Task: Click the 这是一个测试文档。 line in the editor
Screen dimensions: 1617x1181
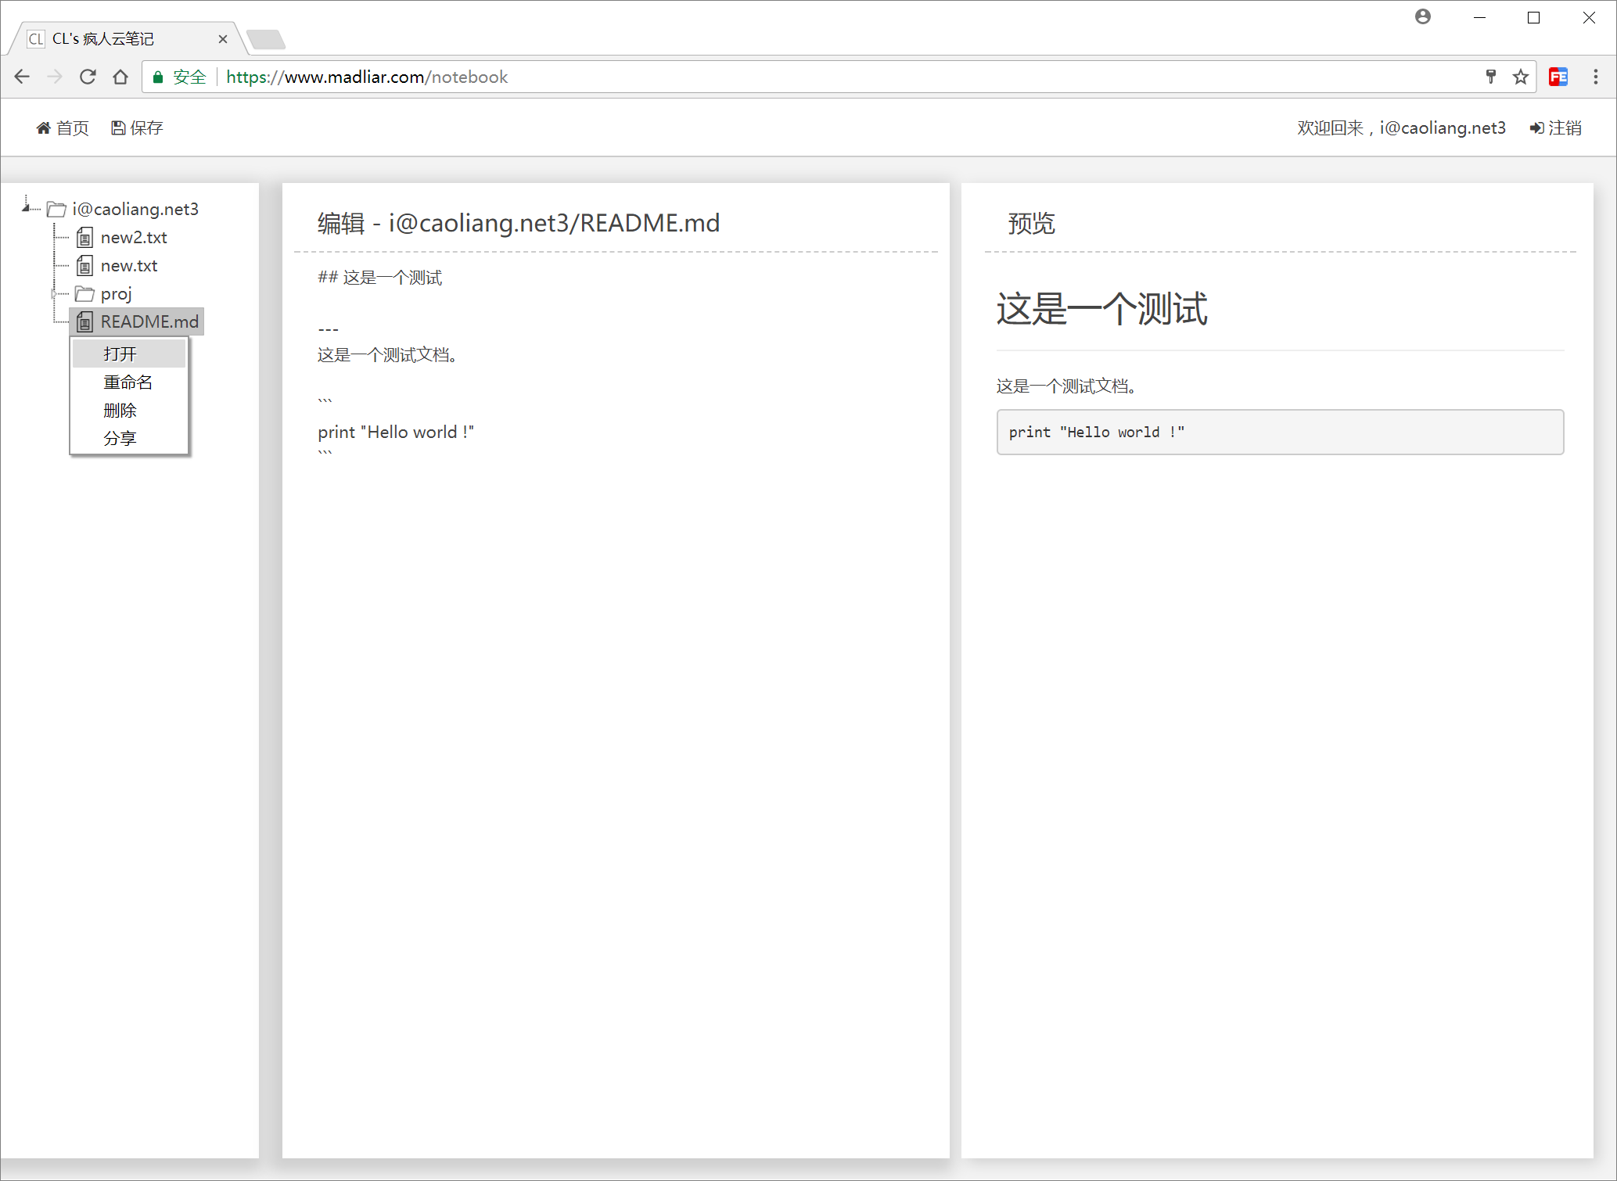Action: click(x=388, y=355)
